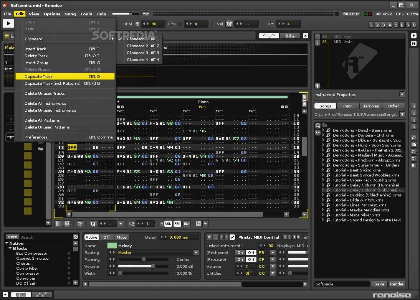Toggle PAN column visibility
420x300 pixels.
point(177,224)
